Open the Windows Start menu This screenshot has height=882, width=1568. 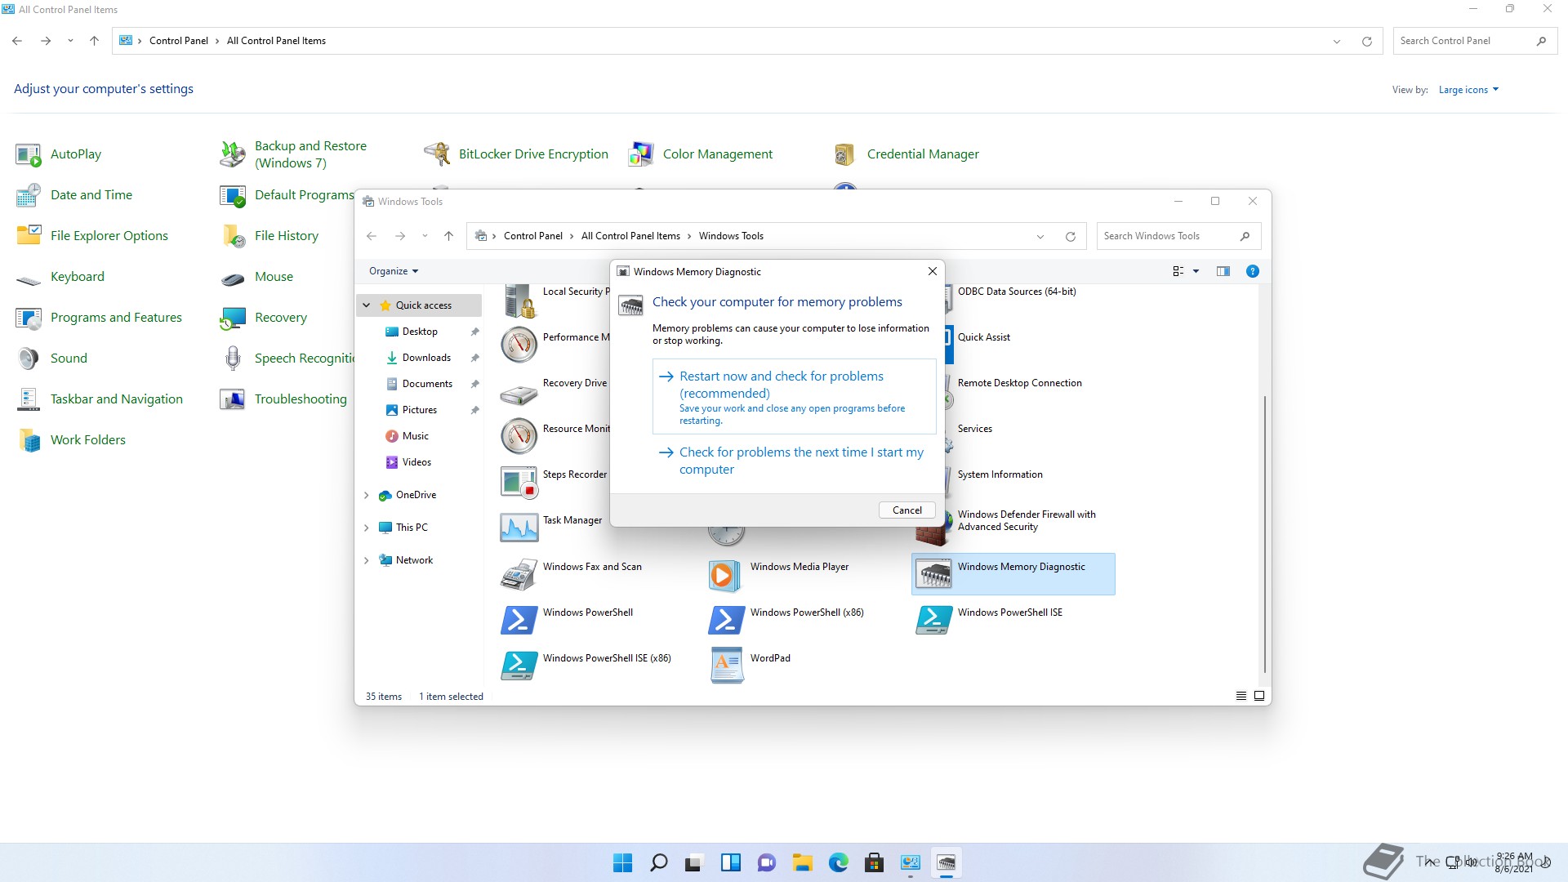tap(622, 862)
